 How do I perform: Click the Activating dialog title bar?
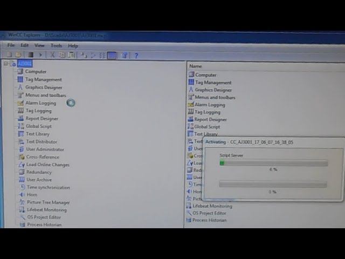pos(274,142)
